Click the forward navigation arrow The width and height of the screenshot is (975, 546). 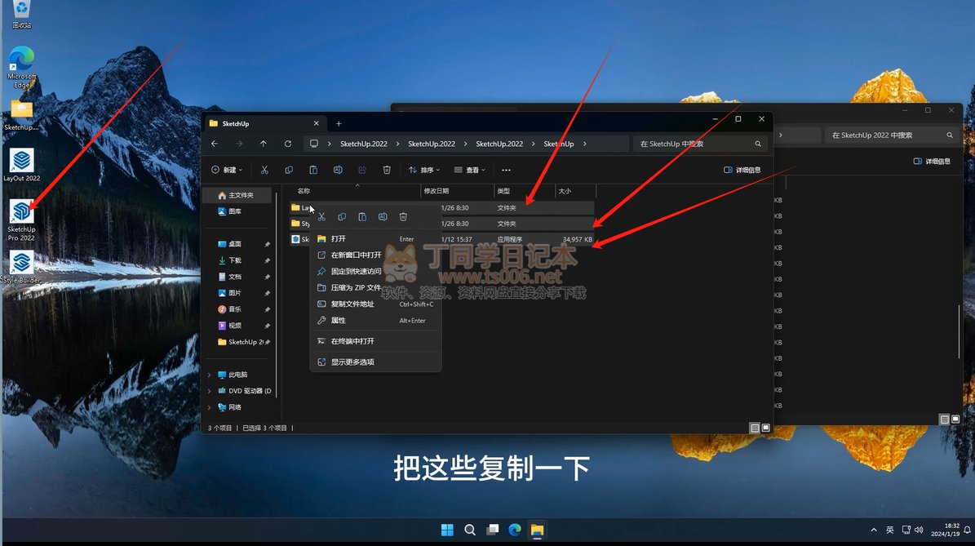[x=239, y=144]
